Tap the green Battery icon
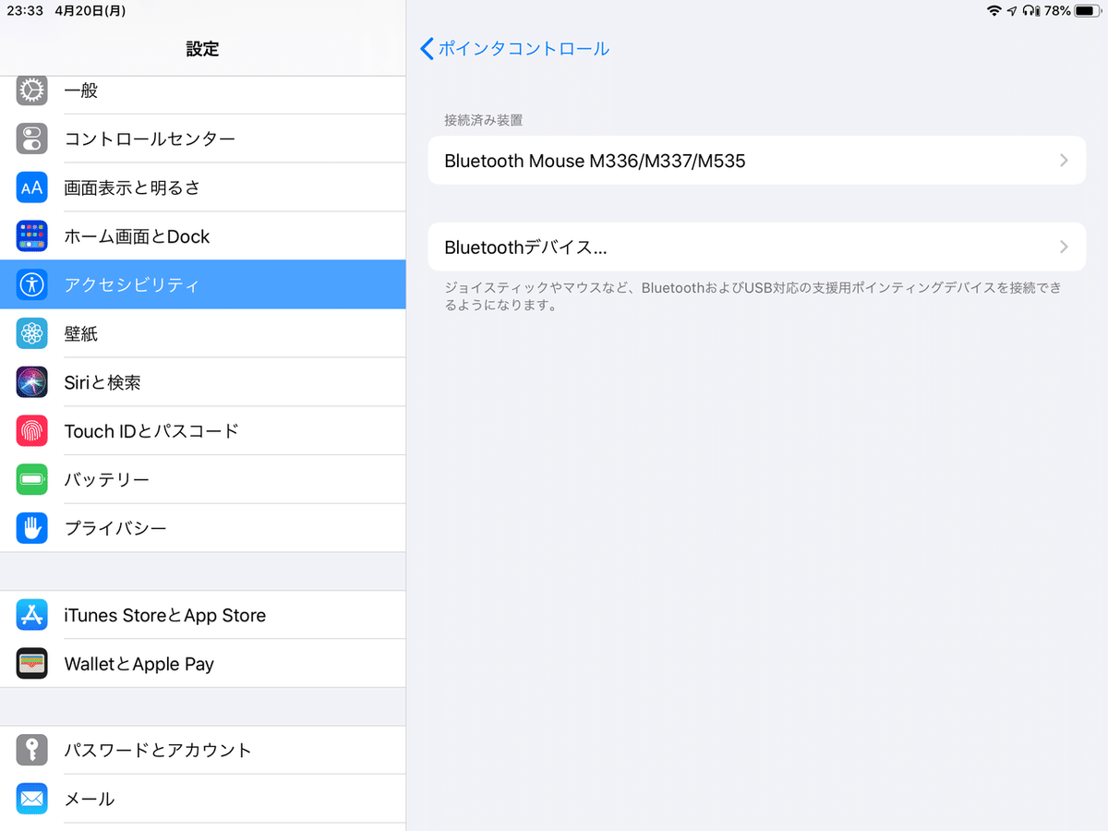The image size is (1108, 831). tap(32, 479)
